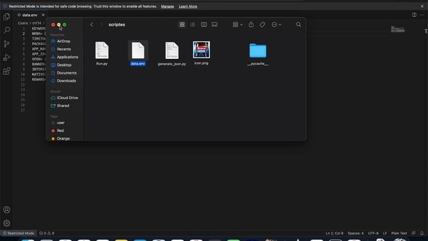
Task: Click the Learn More link
Action: click(188, 7)
